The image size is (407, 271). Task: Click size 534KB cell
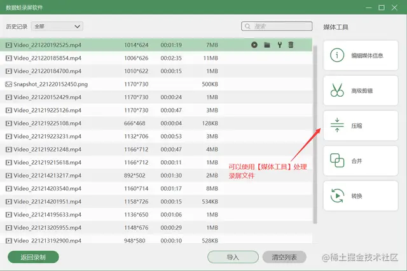(x=210, y=202)
